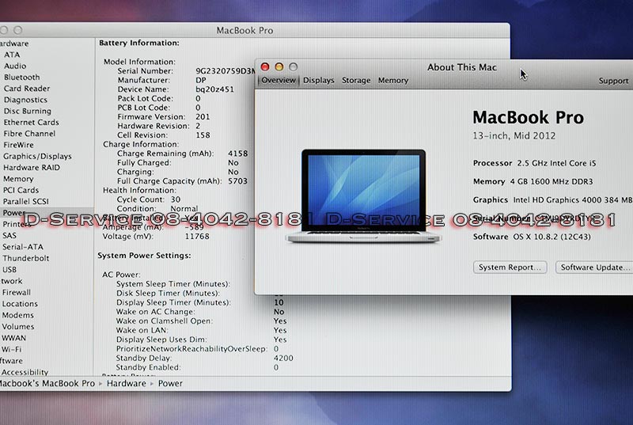Select USB in the sidebar
Viewport: 633px width, 425px height.
pyautogui.click(x=9, y=269)
